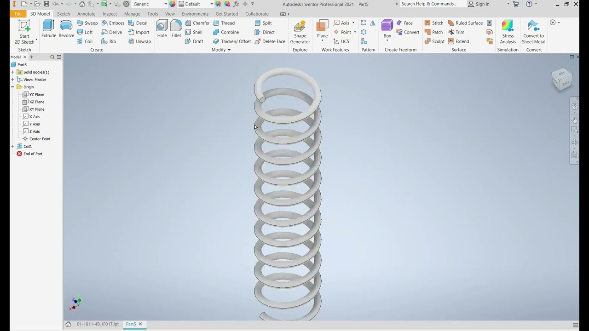Select the Ruled Surface tool
Image resolution: width=589 pixels, height=331 pixels.
(465, 23)
